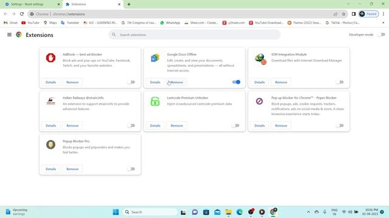Focus the Search extensions field

tap(194, 35)
